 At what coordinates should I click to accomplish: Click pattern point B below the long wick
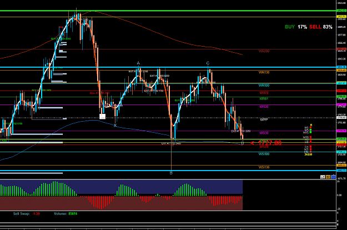(171, 173)
